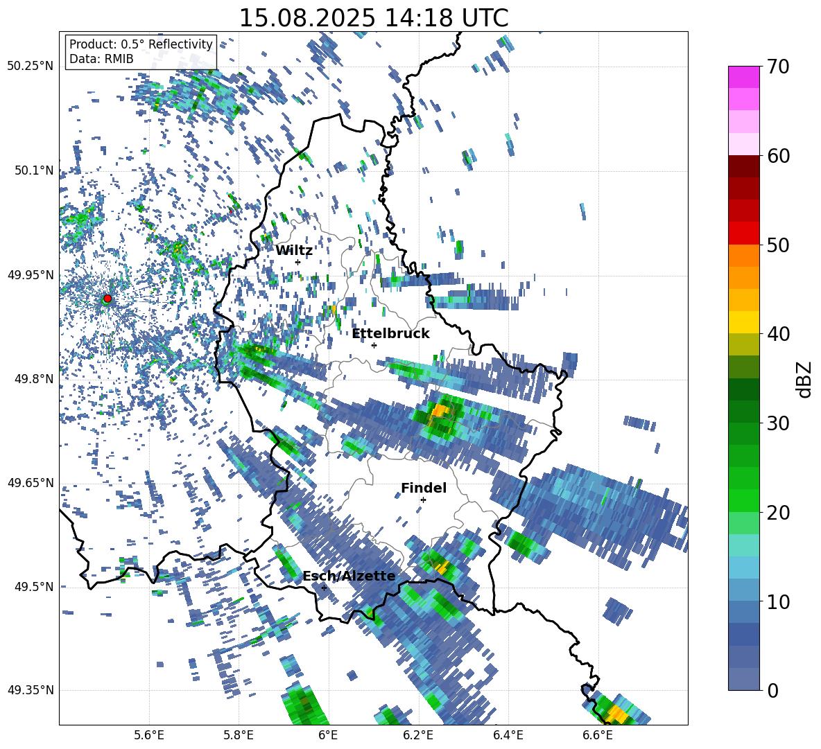Click the Esch/Alzette cross marker
821x749 pixels.
click(x=324, y=588)
